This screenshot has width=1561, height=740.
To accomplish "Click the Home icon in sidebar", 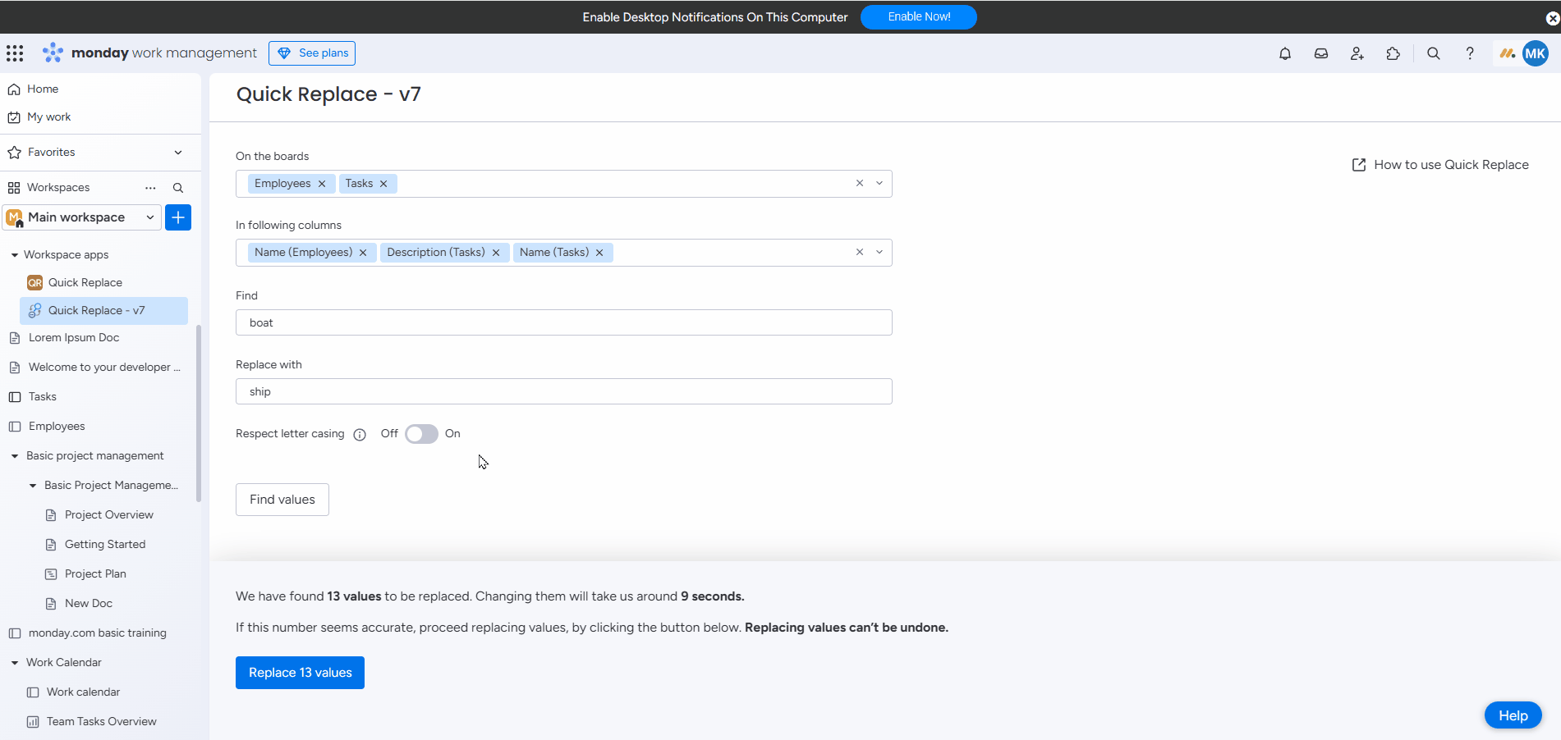I will tap(14, 89).
